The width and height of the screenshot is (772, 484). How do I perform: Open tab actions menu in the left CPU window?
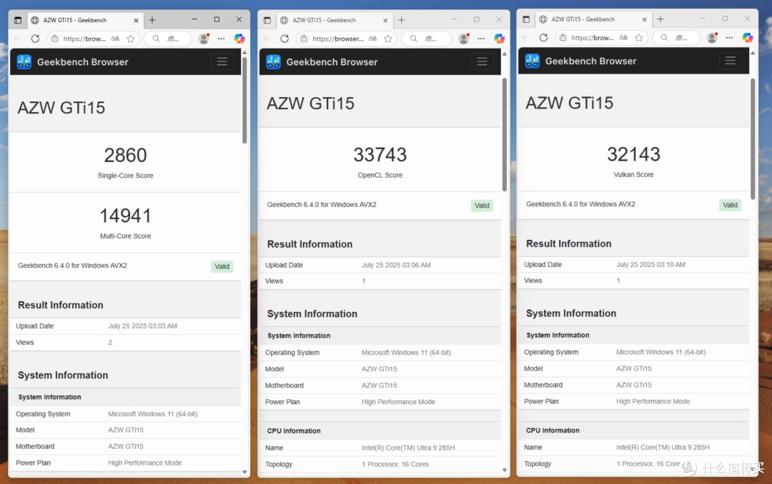18,20
